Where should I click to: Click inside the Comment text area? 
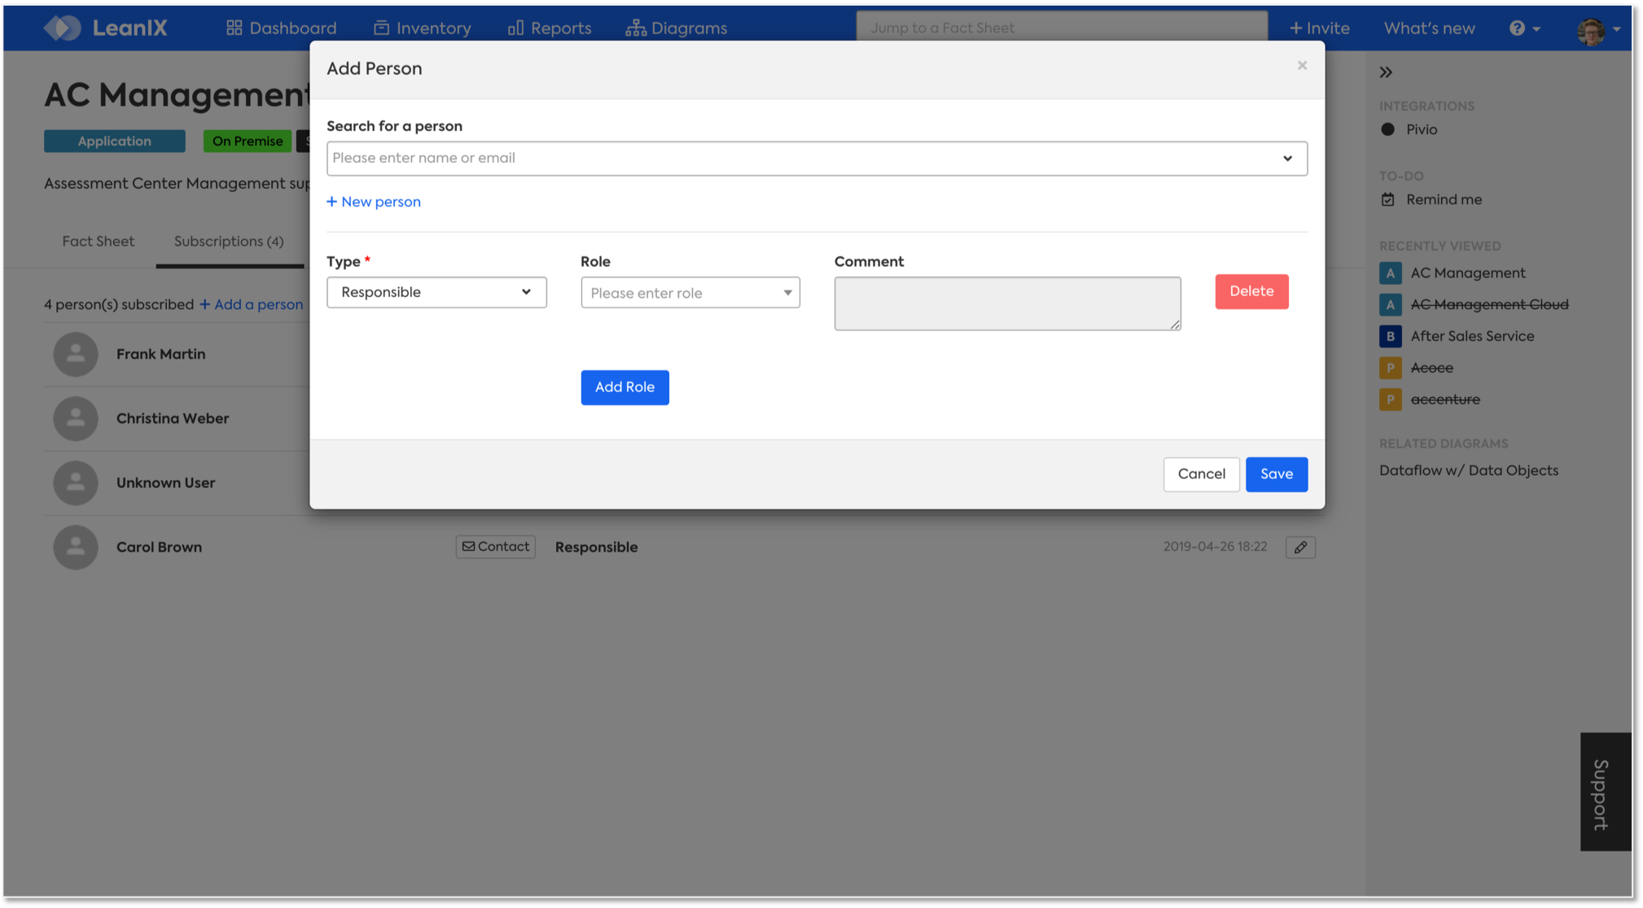click(1006, 303)
